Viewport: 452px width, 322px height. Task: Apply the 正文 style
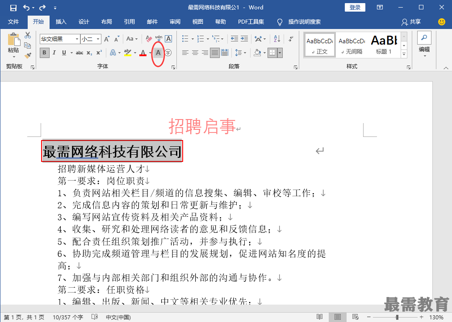click(x=320, y=45)
